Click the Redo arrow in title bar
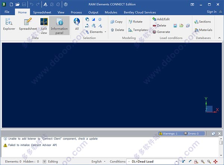 pyautogui.click(x=38, y=4)
